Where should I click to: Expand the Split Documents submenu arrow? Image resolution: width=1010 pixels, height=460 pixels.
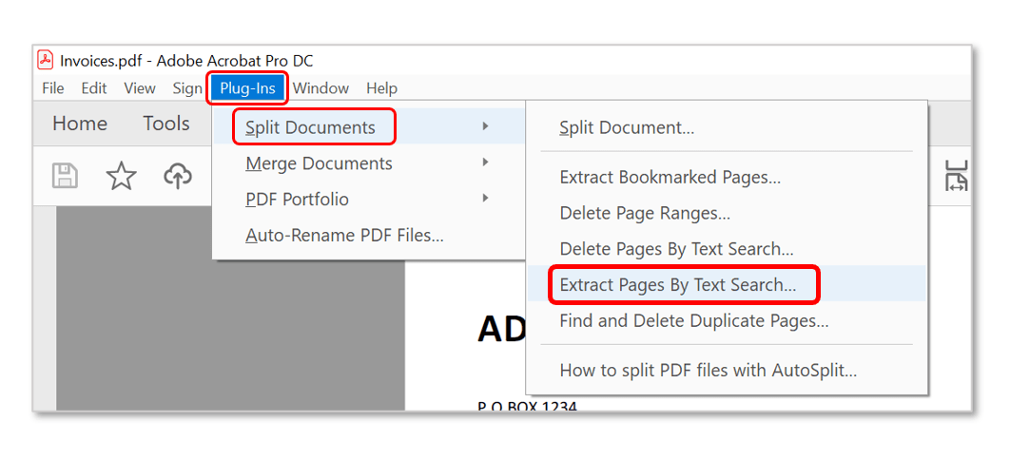(x=486, y=126)
